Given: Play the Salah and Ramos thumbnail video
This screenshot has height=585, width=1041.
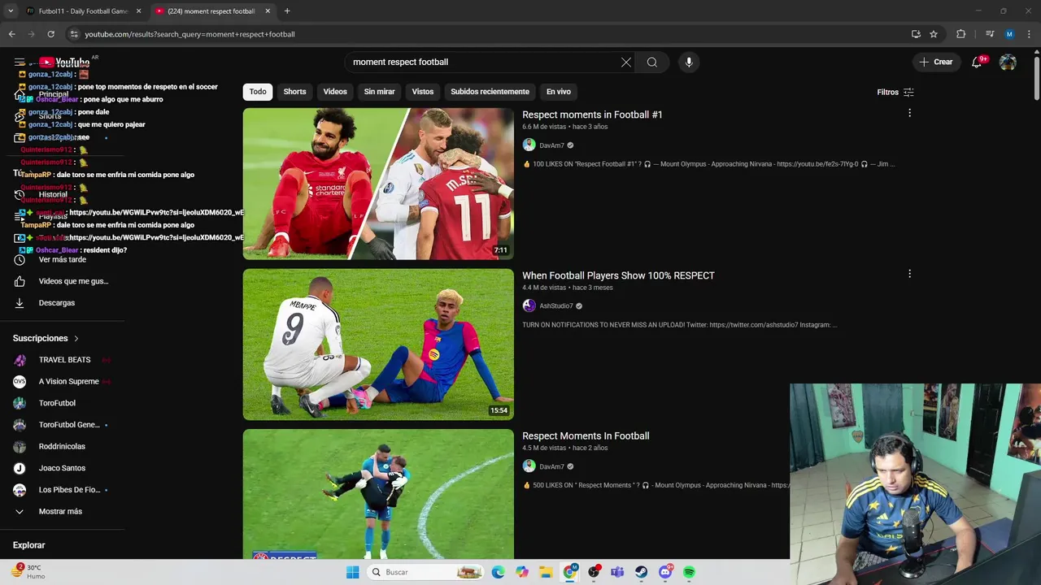Looking at the screenshot, I should (x=378, y=184).
